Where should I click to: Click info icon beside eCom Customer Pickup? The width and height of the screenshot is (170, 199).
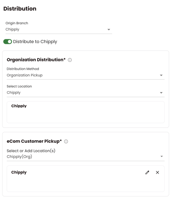pos(66,142)
